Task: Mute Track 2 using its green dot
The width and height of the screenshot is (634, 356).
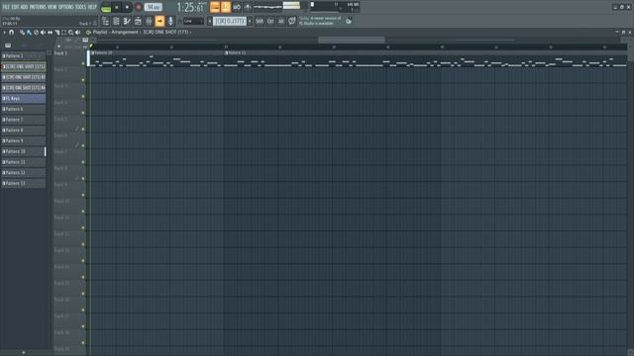Action: [83, 80]
